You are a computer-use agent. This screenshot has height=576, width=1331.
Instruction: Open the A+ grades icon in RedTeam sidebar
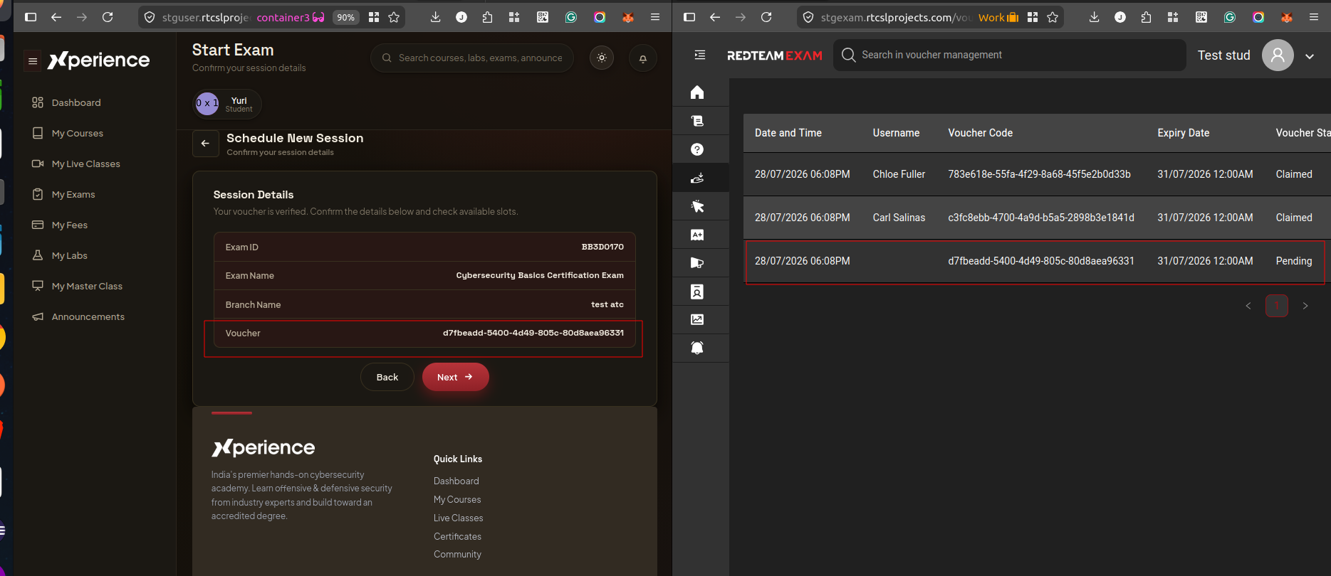[x=697, y=235]
